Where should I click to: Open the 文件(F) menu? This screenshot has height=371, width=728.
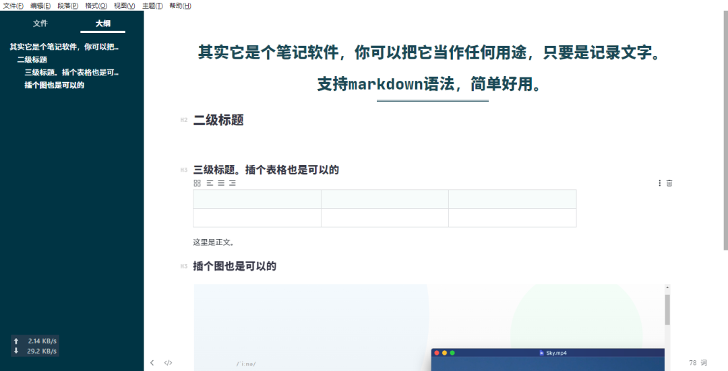tap(13, 5)
